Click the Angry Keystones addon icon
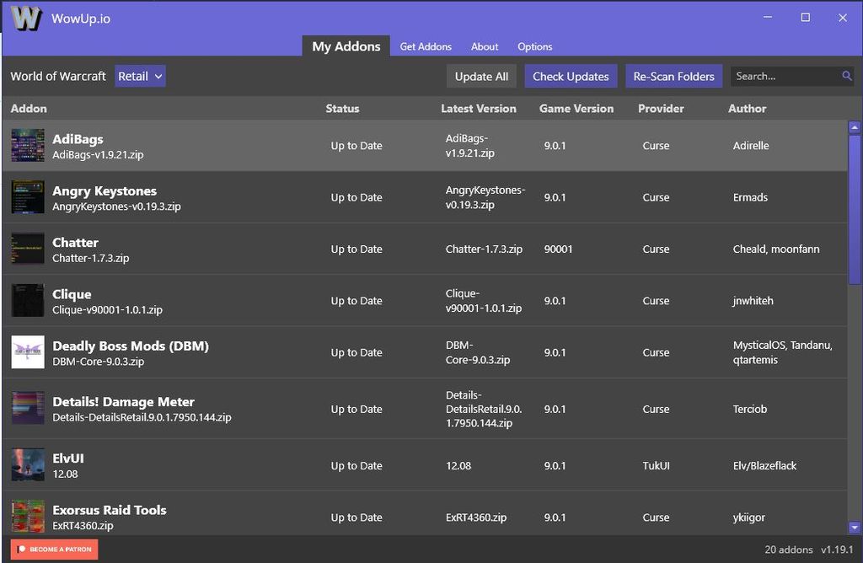Viewport: 863px width, 563px height. [x=28, y=196]
